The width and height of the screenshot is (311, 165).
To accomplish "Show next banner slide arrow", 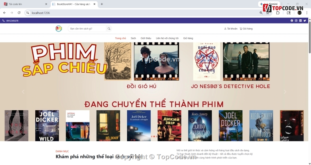I will [x=285, y=92].
